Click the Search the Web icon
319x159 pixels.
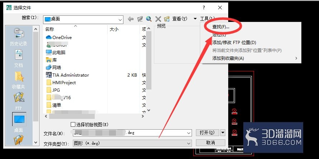pyautogui.click(x=149, y=19)
